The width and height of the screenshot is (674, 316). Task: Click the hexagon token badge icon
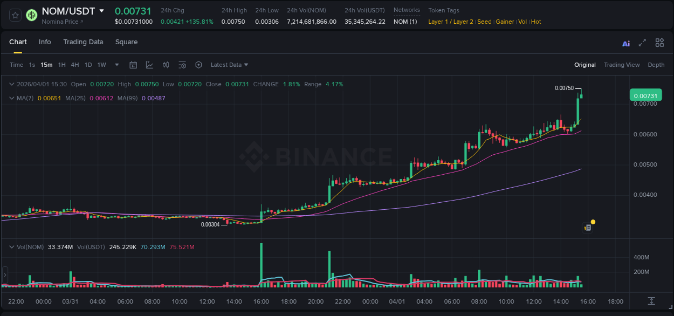point(198,65)
